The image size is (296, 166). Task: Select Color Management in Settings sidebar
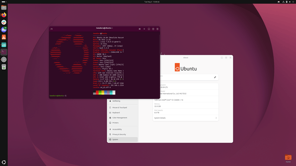[123, 117]
